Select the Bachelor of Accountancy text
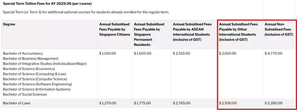This screenshot has width=297, height=110. (x=23, y=53)
